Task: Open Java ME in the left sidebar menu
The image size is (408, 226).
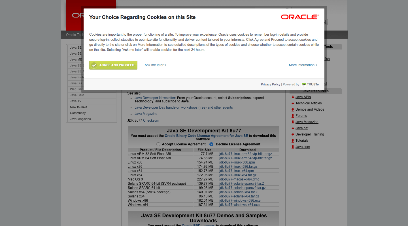Action: pyautogui.click(x=75, y=59)
